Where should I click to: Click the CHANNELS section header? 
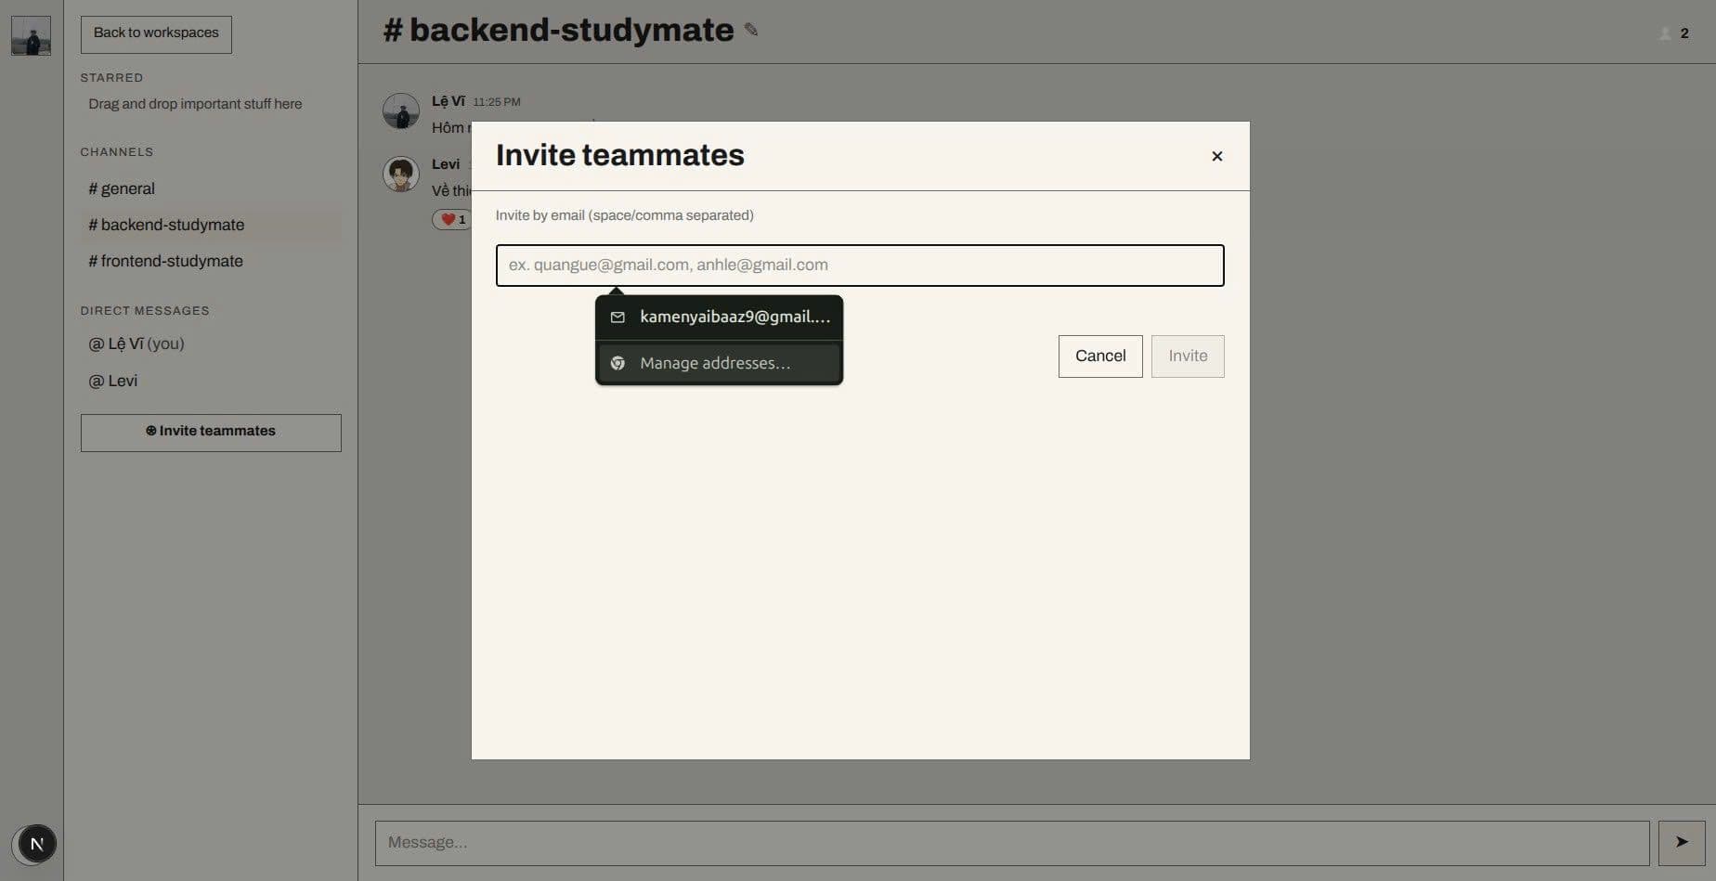coord(117,152)
